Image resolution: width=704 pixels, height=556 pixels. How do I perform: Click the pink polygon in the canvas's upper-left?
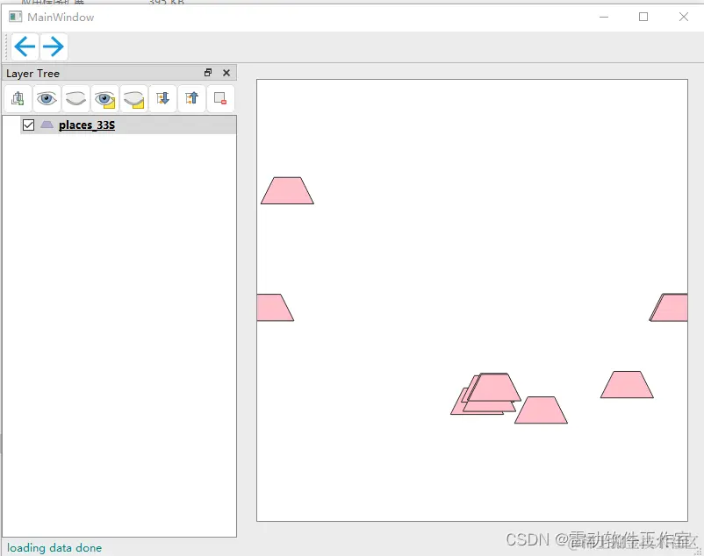287,191
